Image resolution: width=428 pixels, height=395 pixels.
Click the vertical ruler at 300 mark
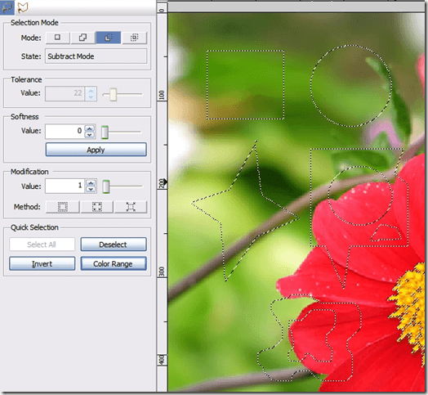[x=162, y=272]
